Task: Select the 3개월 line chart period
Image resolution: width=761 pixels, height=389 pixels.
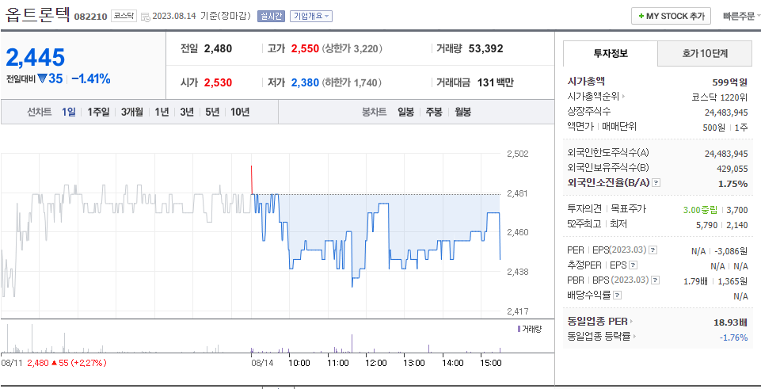Action: (x=132, y=113)
